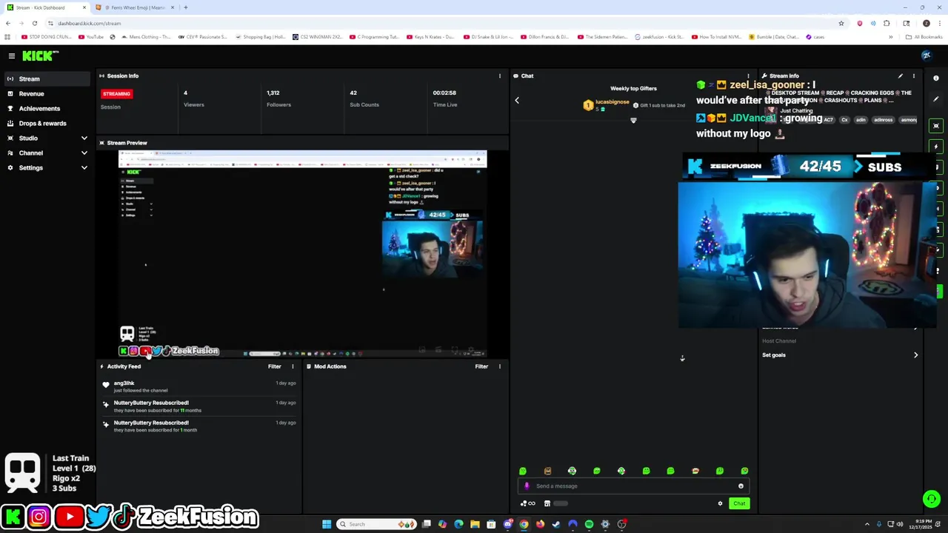The image size is (948, 533).
Task: Click Send a message chat input
Action: pyautogui.click(x=633, y=486)
